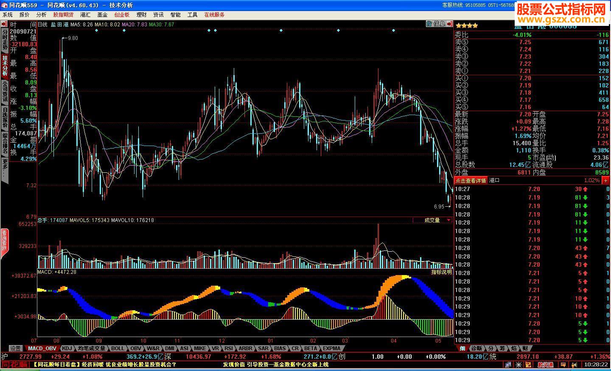
Task: Click the red arrow panel-collapse icon beside 信息
Action: tap(449, 24)
